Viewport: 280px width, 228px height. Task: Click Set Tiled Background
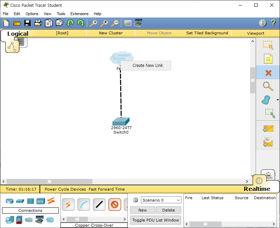coord(207,33)
